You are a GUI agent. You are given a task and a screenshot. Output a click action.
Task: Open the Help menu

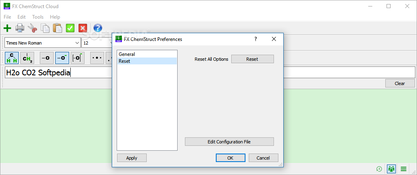pyautogui.click(x=55, y=17)
